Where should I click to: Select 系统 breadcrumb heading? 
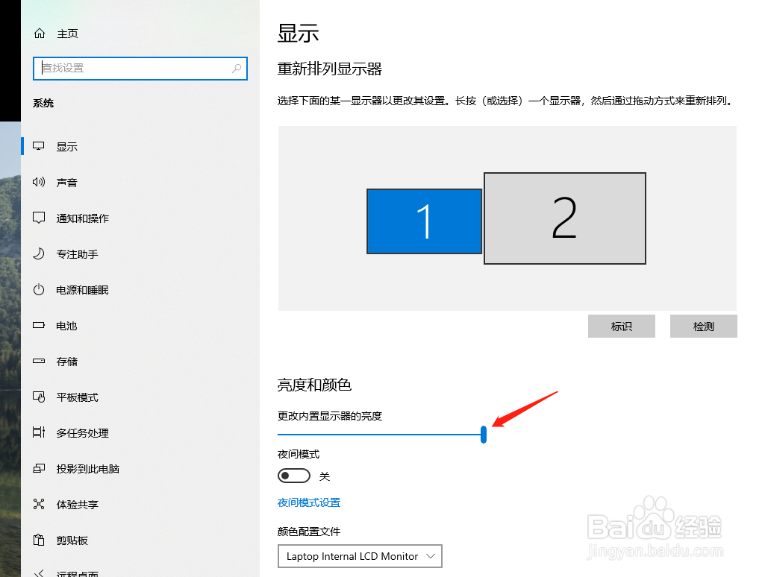(43, 103)
